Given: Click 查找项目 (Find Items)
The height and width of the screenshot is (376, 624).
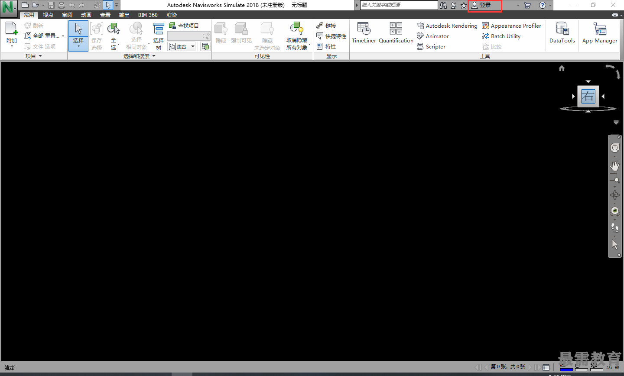Looking at the screenshot, I should (184, 26).
